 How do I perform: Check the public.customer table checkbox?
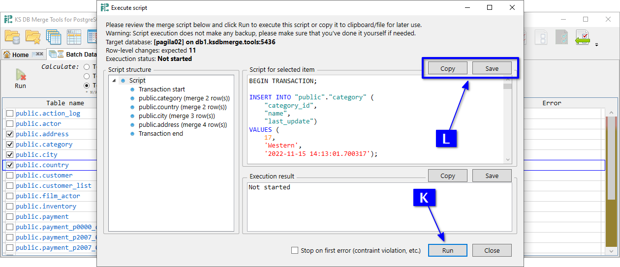point(10,176)
